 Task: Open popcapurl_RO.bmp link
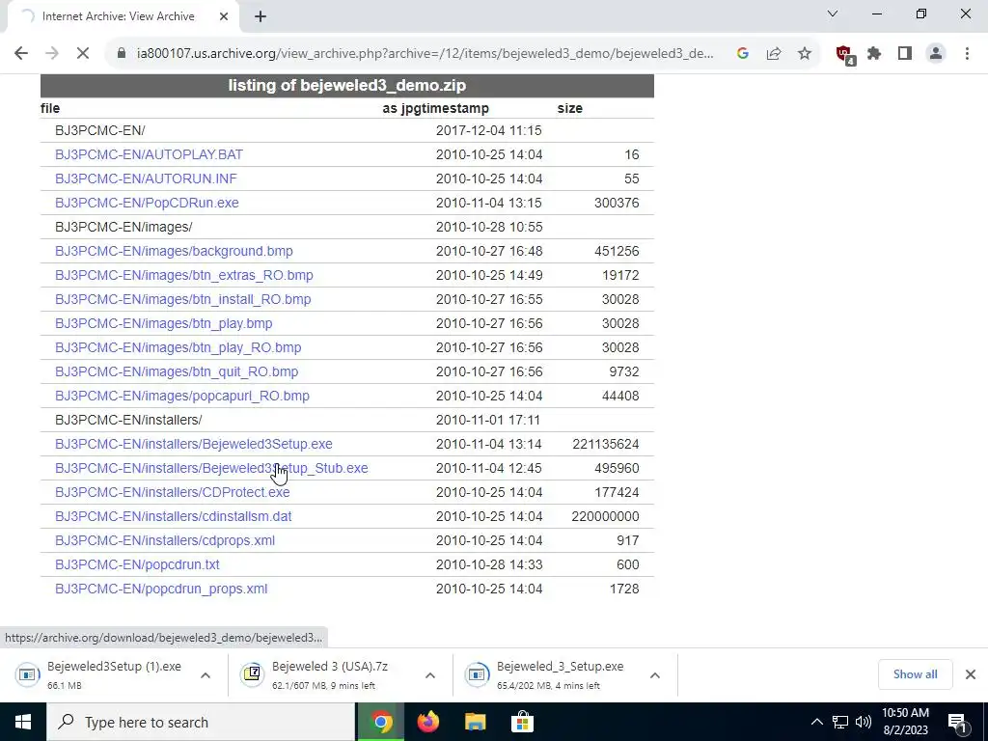[182, 396]
